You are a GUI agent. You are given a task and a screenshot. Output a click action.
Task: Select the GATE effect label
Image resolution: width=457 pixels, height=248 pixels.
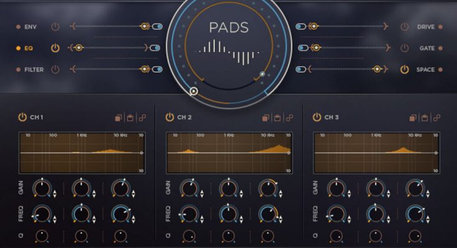(426, 48)
